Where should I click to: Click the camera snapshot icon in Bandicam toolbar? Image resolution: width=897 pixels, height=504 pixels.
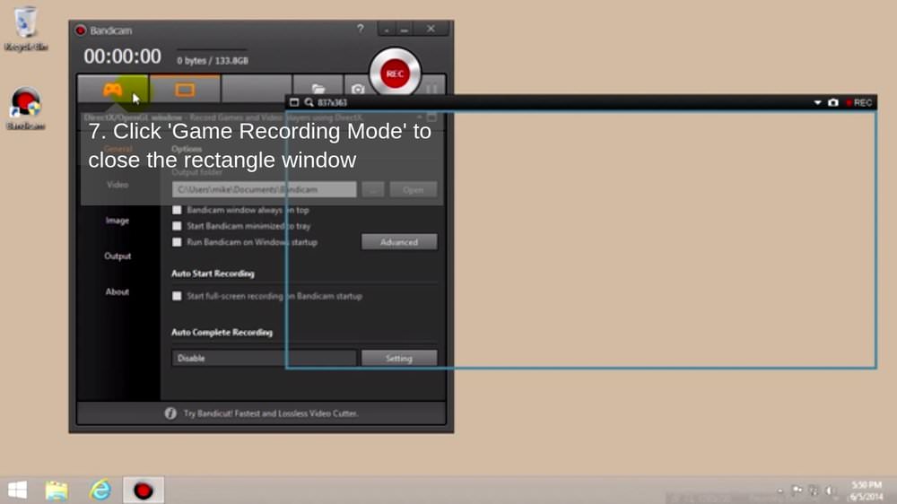tap(358, 89)
